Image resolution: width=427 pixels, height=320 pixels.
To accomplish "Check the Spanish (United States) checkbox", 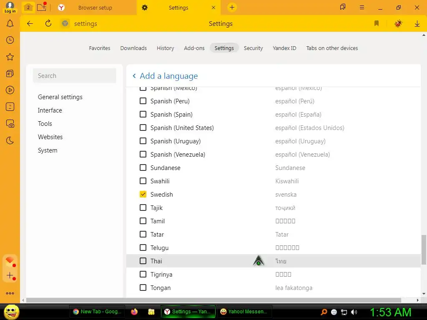I will tap(143, 127).
